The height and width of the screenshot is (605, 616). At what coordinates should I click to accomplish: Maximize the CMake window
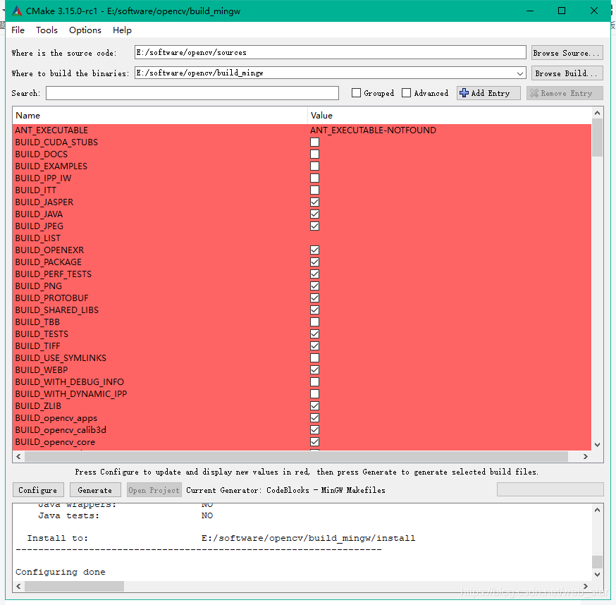click(x=562, y=11)
